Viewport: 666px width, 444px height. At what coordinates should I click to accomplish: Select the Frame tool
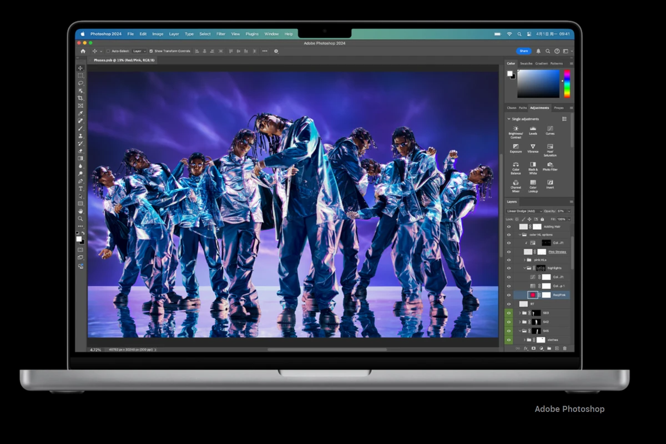80,105
